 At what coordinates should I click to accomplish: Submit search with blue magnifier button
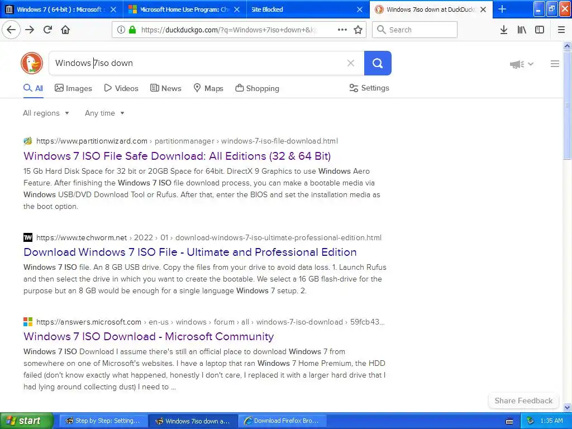click(x=378, y=63)
